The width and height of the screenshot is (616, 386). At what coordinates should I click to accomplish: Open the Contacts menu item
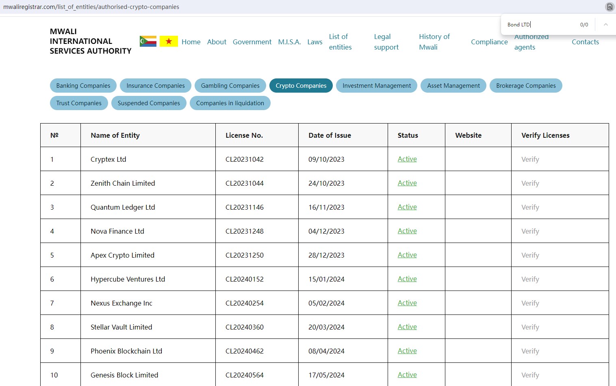pyautogui.click(x=585, y=41)
